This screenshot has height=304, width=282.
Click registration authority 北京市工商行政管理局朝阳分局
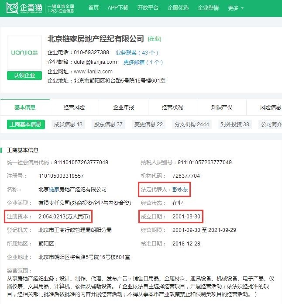75,230
